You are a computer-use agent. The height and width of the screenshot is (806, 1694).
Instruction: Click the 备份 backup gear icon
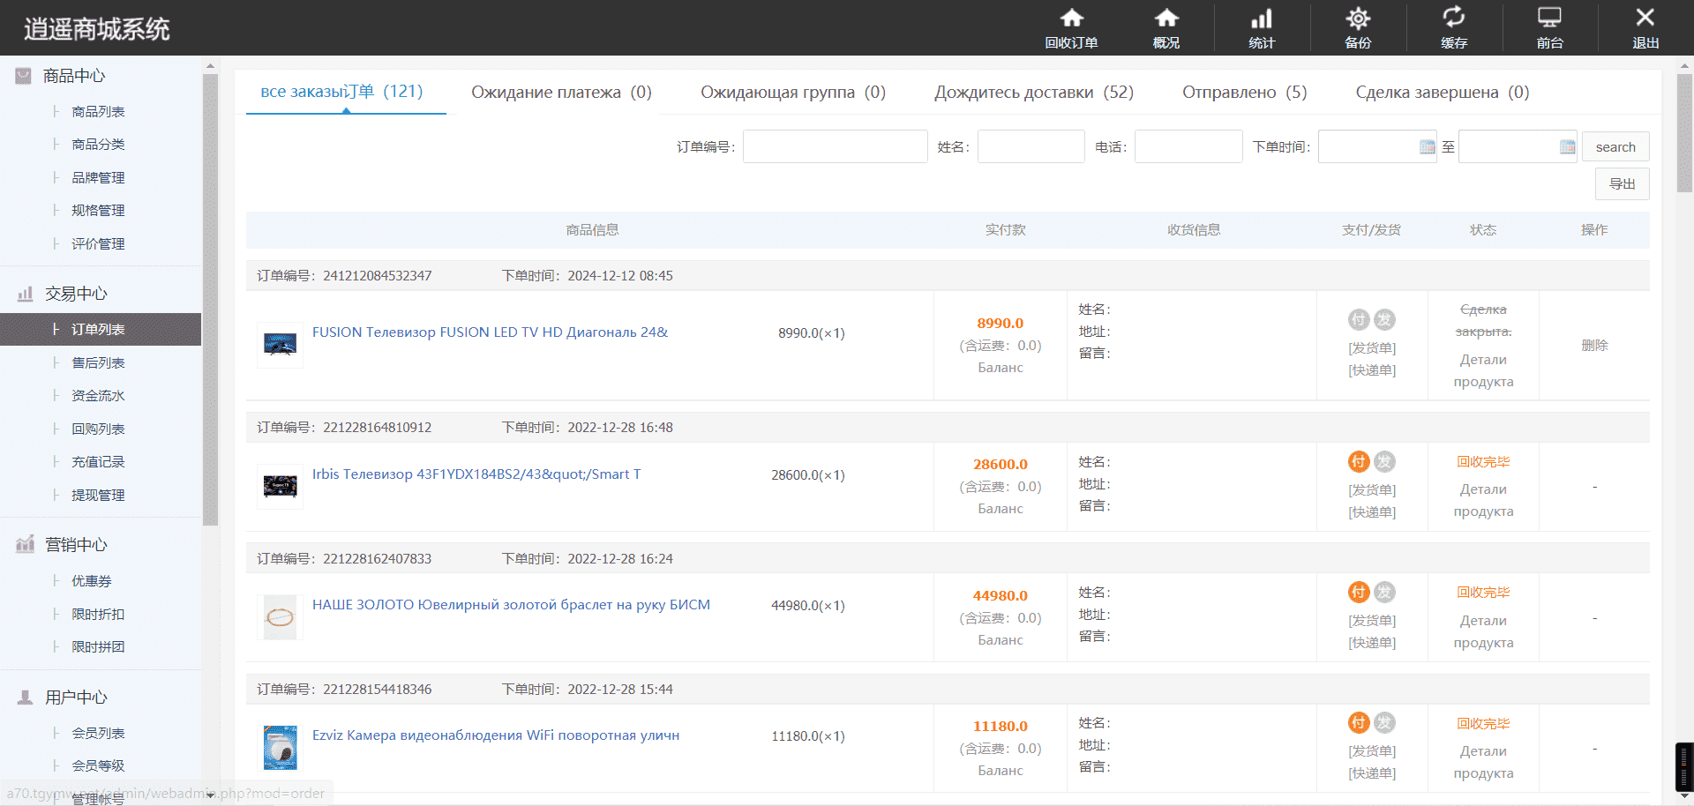click(x=1358, y=19)
